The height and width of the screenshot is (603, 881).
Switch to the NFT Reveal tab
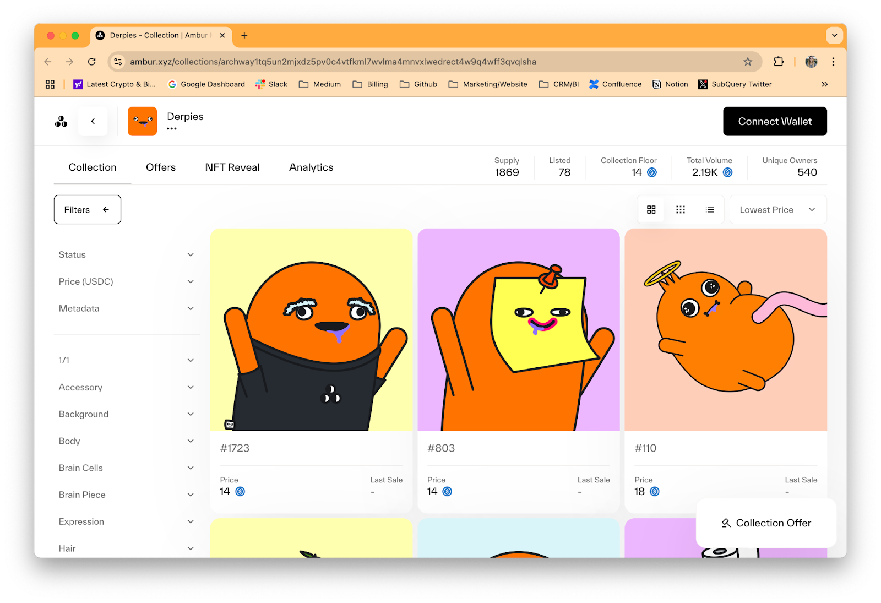click(x=232, y=167)
